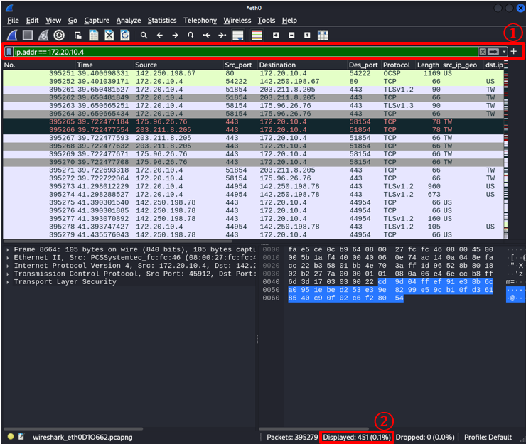Toggle packet colorization in toolbar
526x444 pixels.
pos(257,35)
